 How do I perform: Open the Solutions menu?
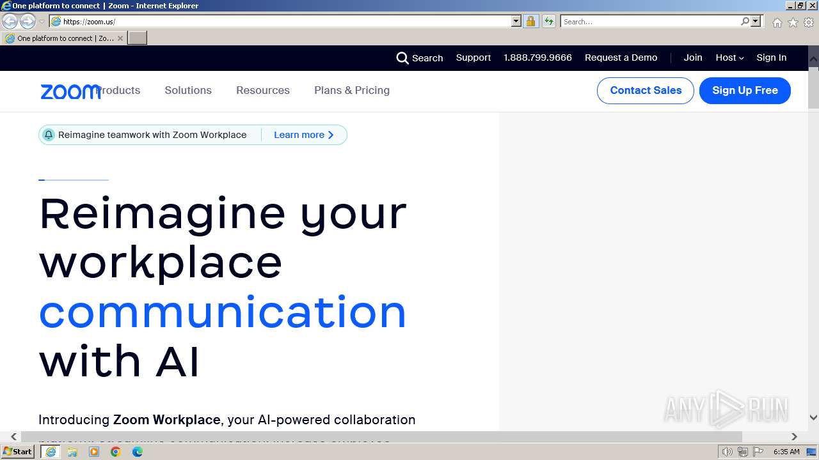pyautogui.click(x=188, y=90)
